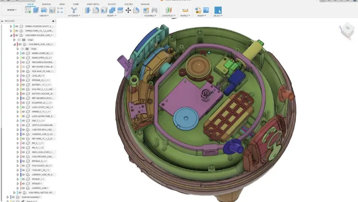Select RING-LOCK-LEVER component in browser

42,152
